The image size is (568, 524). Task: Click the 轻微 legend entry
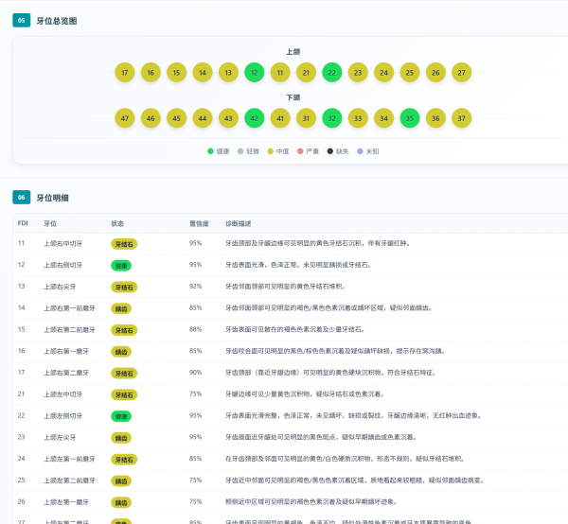(248, 151)
